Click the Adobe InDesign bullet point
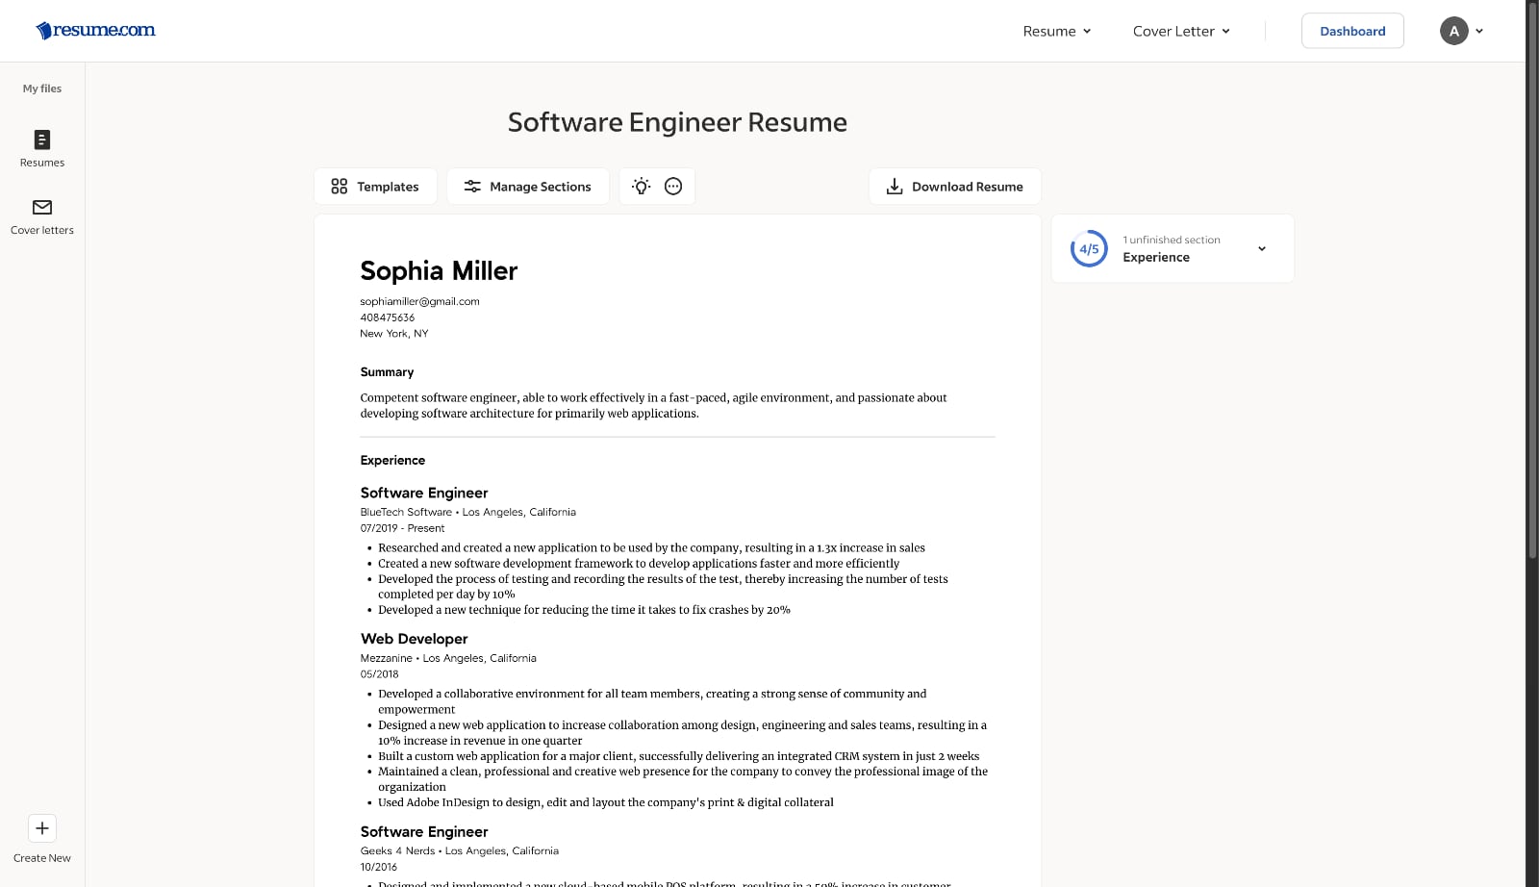 pyautogui.click(x=606, y=802)
